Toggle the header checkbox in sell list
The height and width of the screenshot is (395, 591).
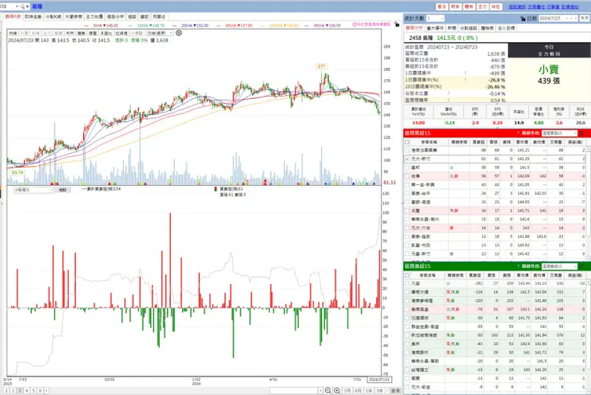407,275
